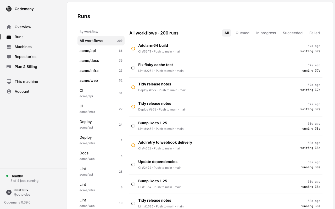
Task: Click the Runs sidebar icon
Action: point(9,37)
